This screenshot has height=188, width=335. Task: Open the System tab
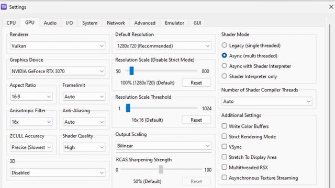90,23
